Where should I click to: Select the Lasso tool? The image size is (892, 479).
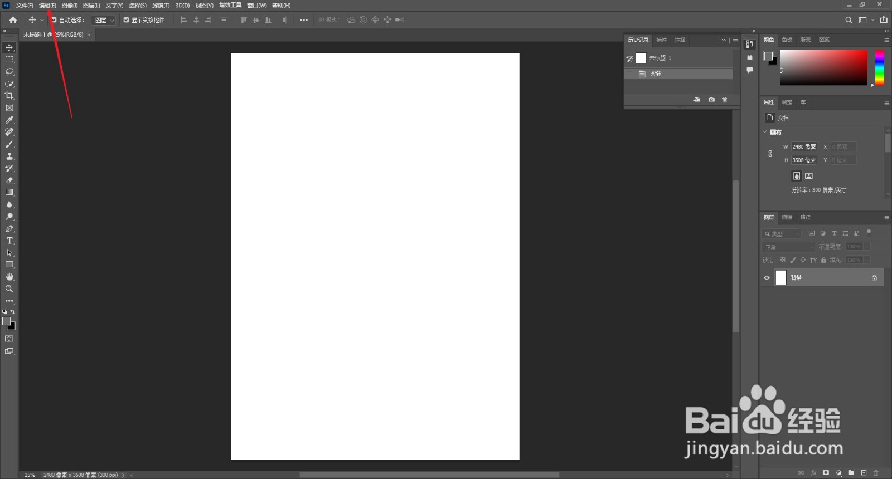coord(9,72)
